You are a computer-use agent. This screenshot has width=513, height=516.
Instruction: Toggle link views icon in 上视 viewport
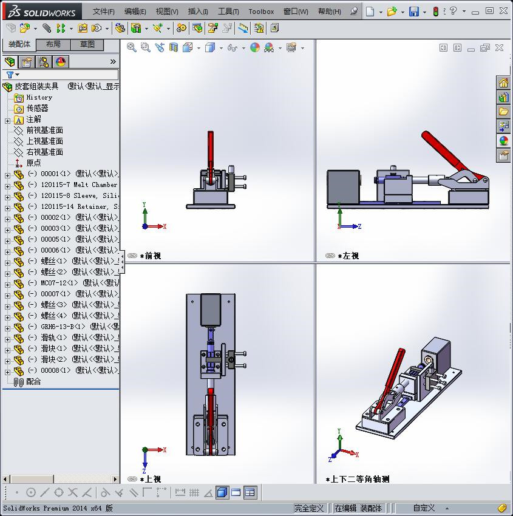[x=132, y=479]
